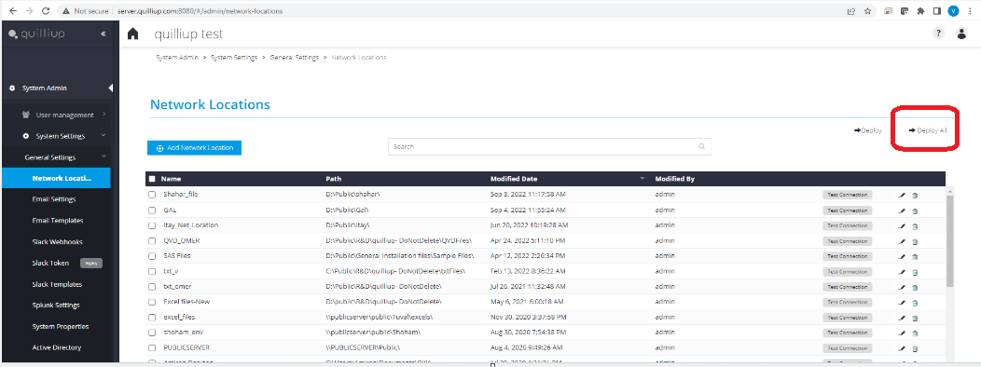
Task: Open Splunk Settings in sidebar
Action: [x=56, y=306]
